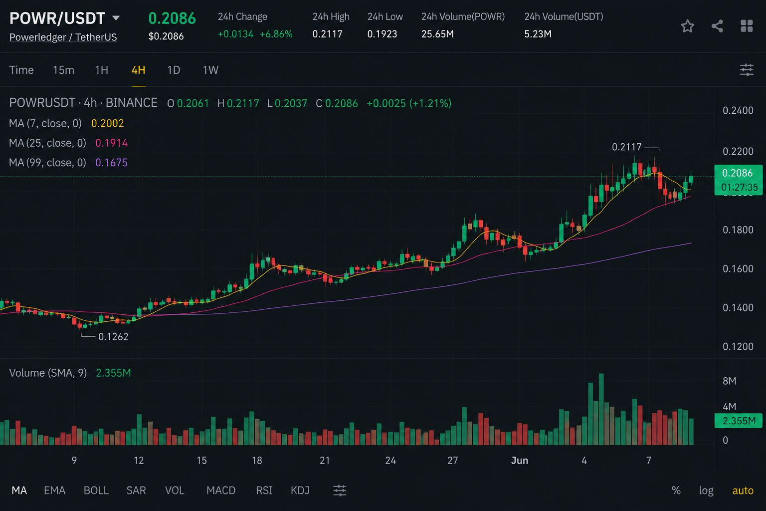Viewport: 766px width, 511px height.
Task: Enable the MACD sub-indicator
Action: (x=221, y=490)
